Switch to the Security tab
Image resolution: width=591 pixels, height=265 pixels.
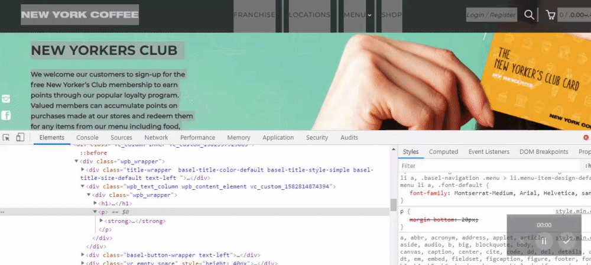[317, 137]
